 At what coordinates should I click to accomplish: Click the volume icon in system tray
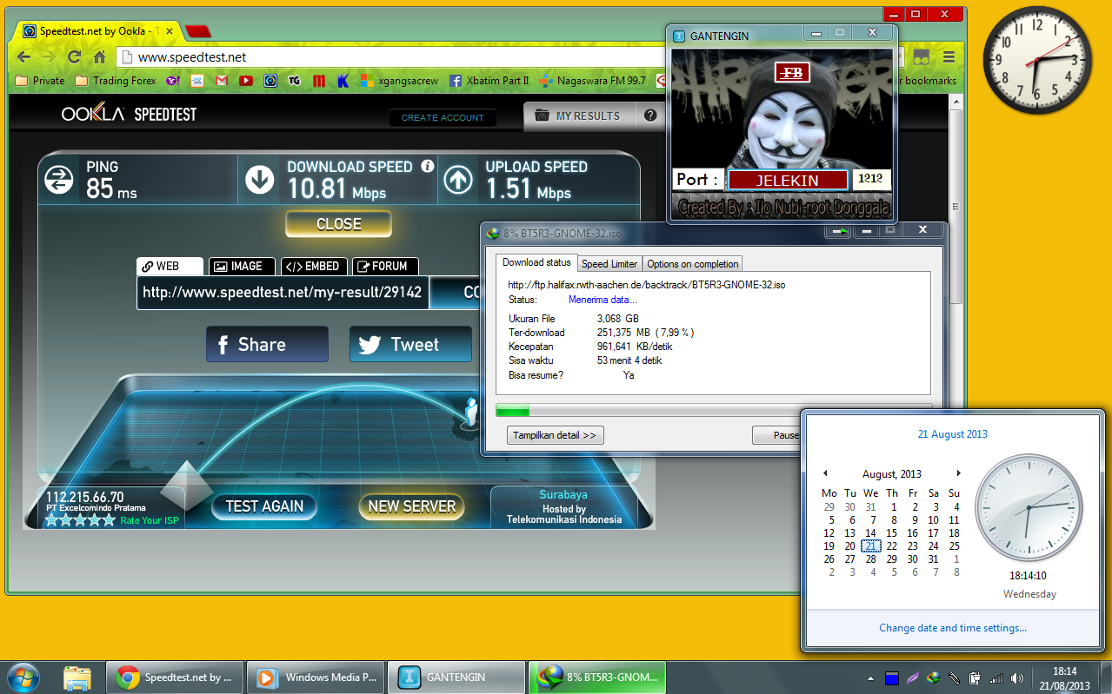click(1017, 677)
